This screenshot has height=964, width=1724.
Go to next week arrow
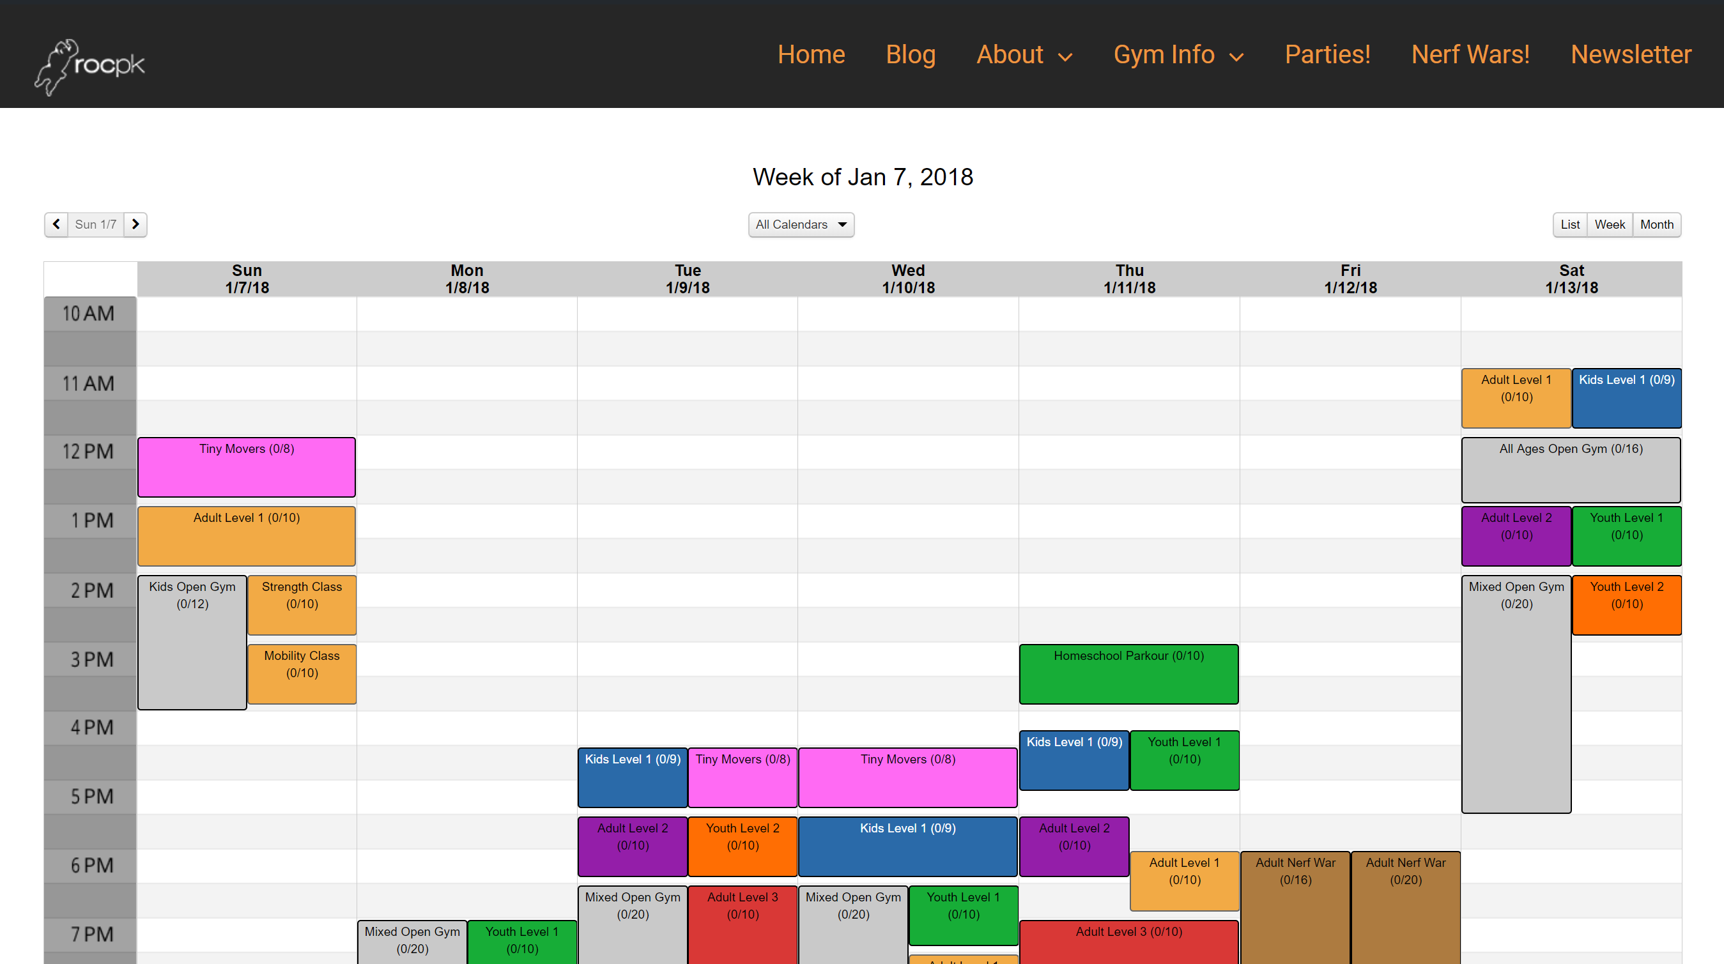(135, 224)
